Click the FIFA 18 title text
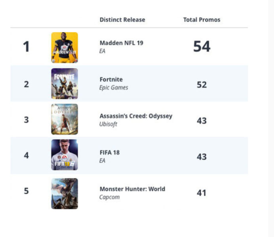 [110, 152]
